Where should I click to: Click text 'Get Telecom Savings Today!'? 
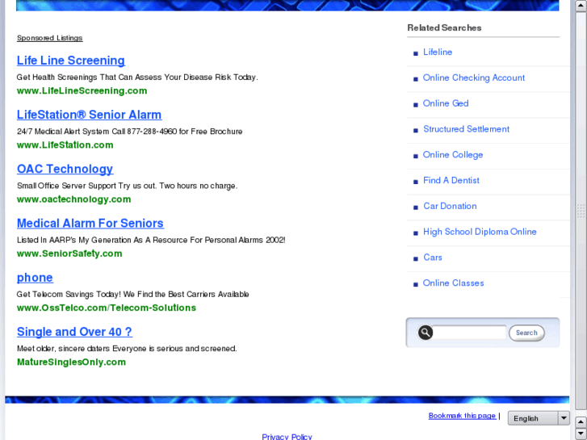pyautogui.click(x=69, y=295)
